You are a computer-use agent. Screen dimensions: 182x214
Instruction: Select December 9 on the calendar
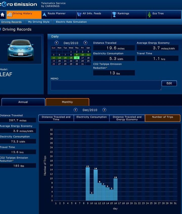pyautogui.click(x=77, y=55)
